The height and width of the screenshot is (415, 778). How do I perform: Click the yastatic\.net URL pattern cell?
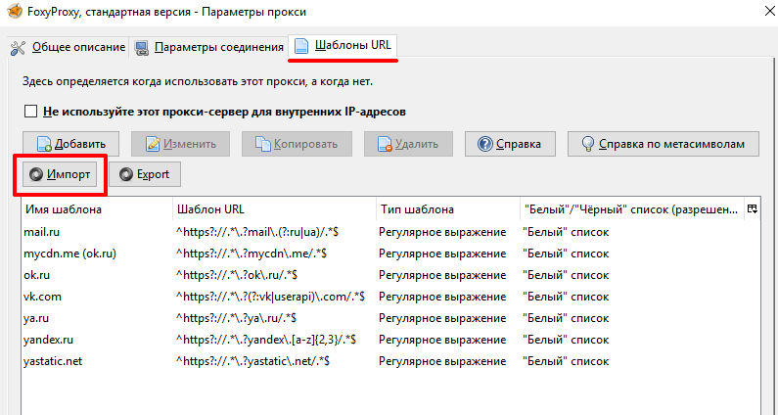click(x=253, y=362)
